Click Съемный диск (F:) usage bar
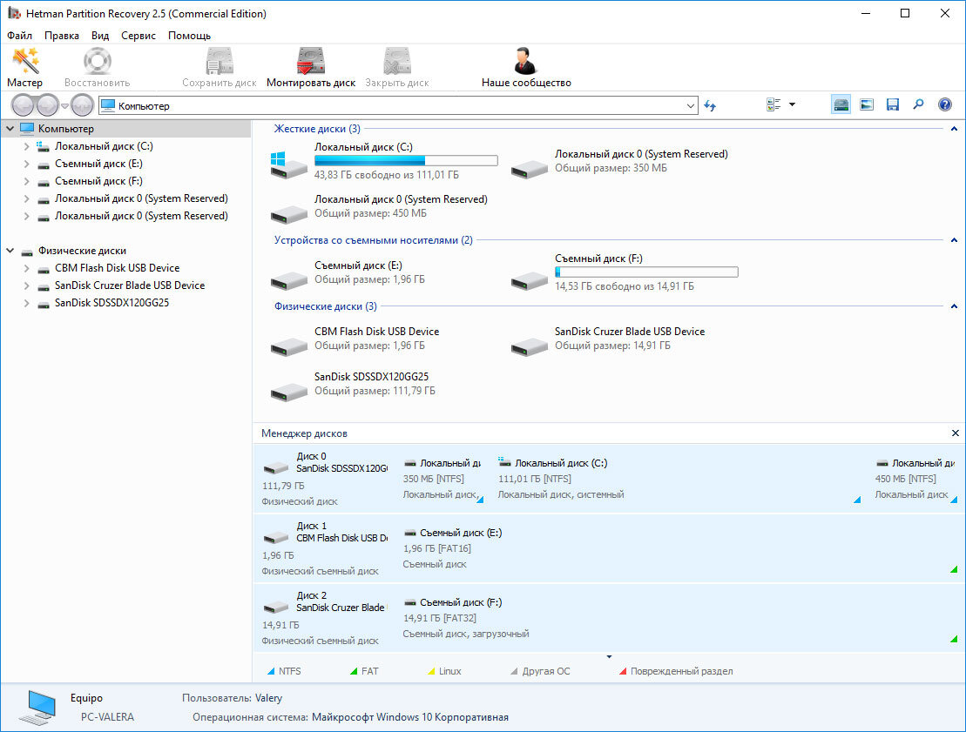 point(646,272)
